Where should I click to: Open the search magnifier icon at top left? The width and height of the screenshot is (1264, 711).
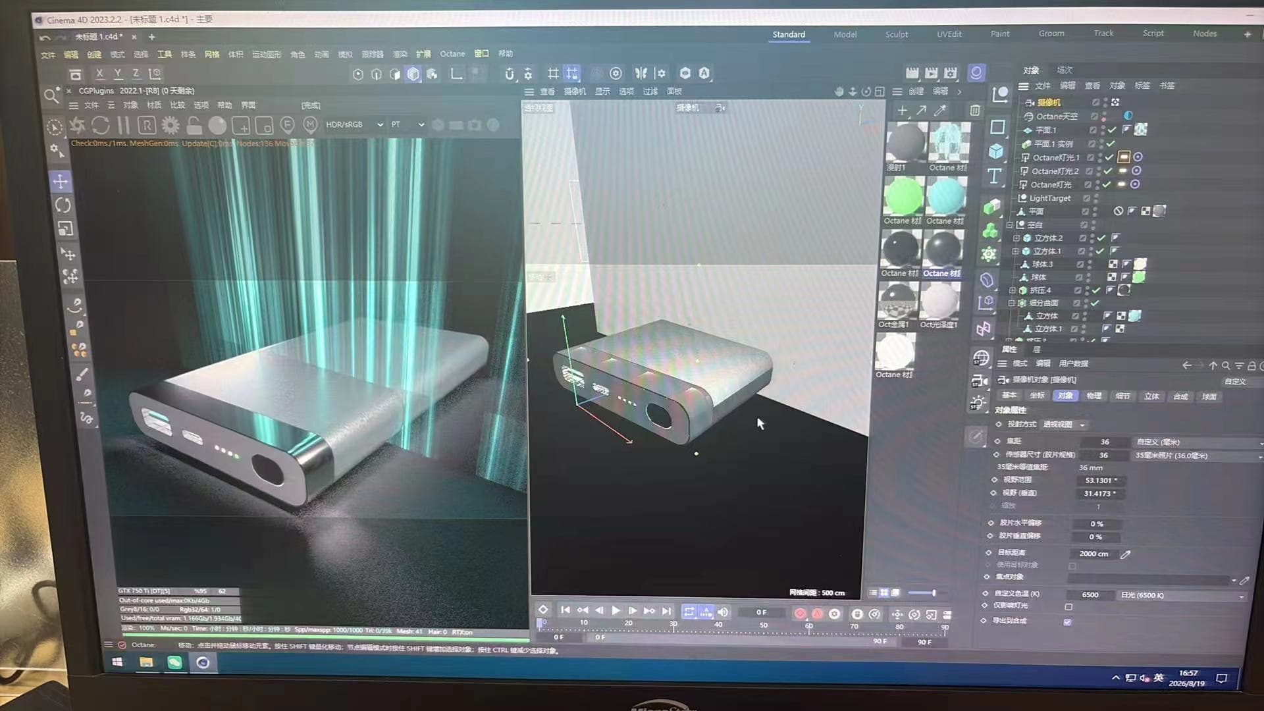tap(51, 96)
